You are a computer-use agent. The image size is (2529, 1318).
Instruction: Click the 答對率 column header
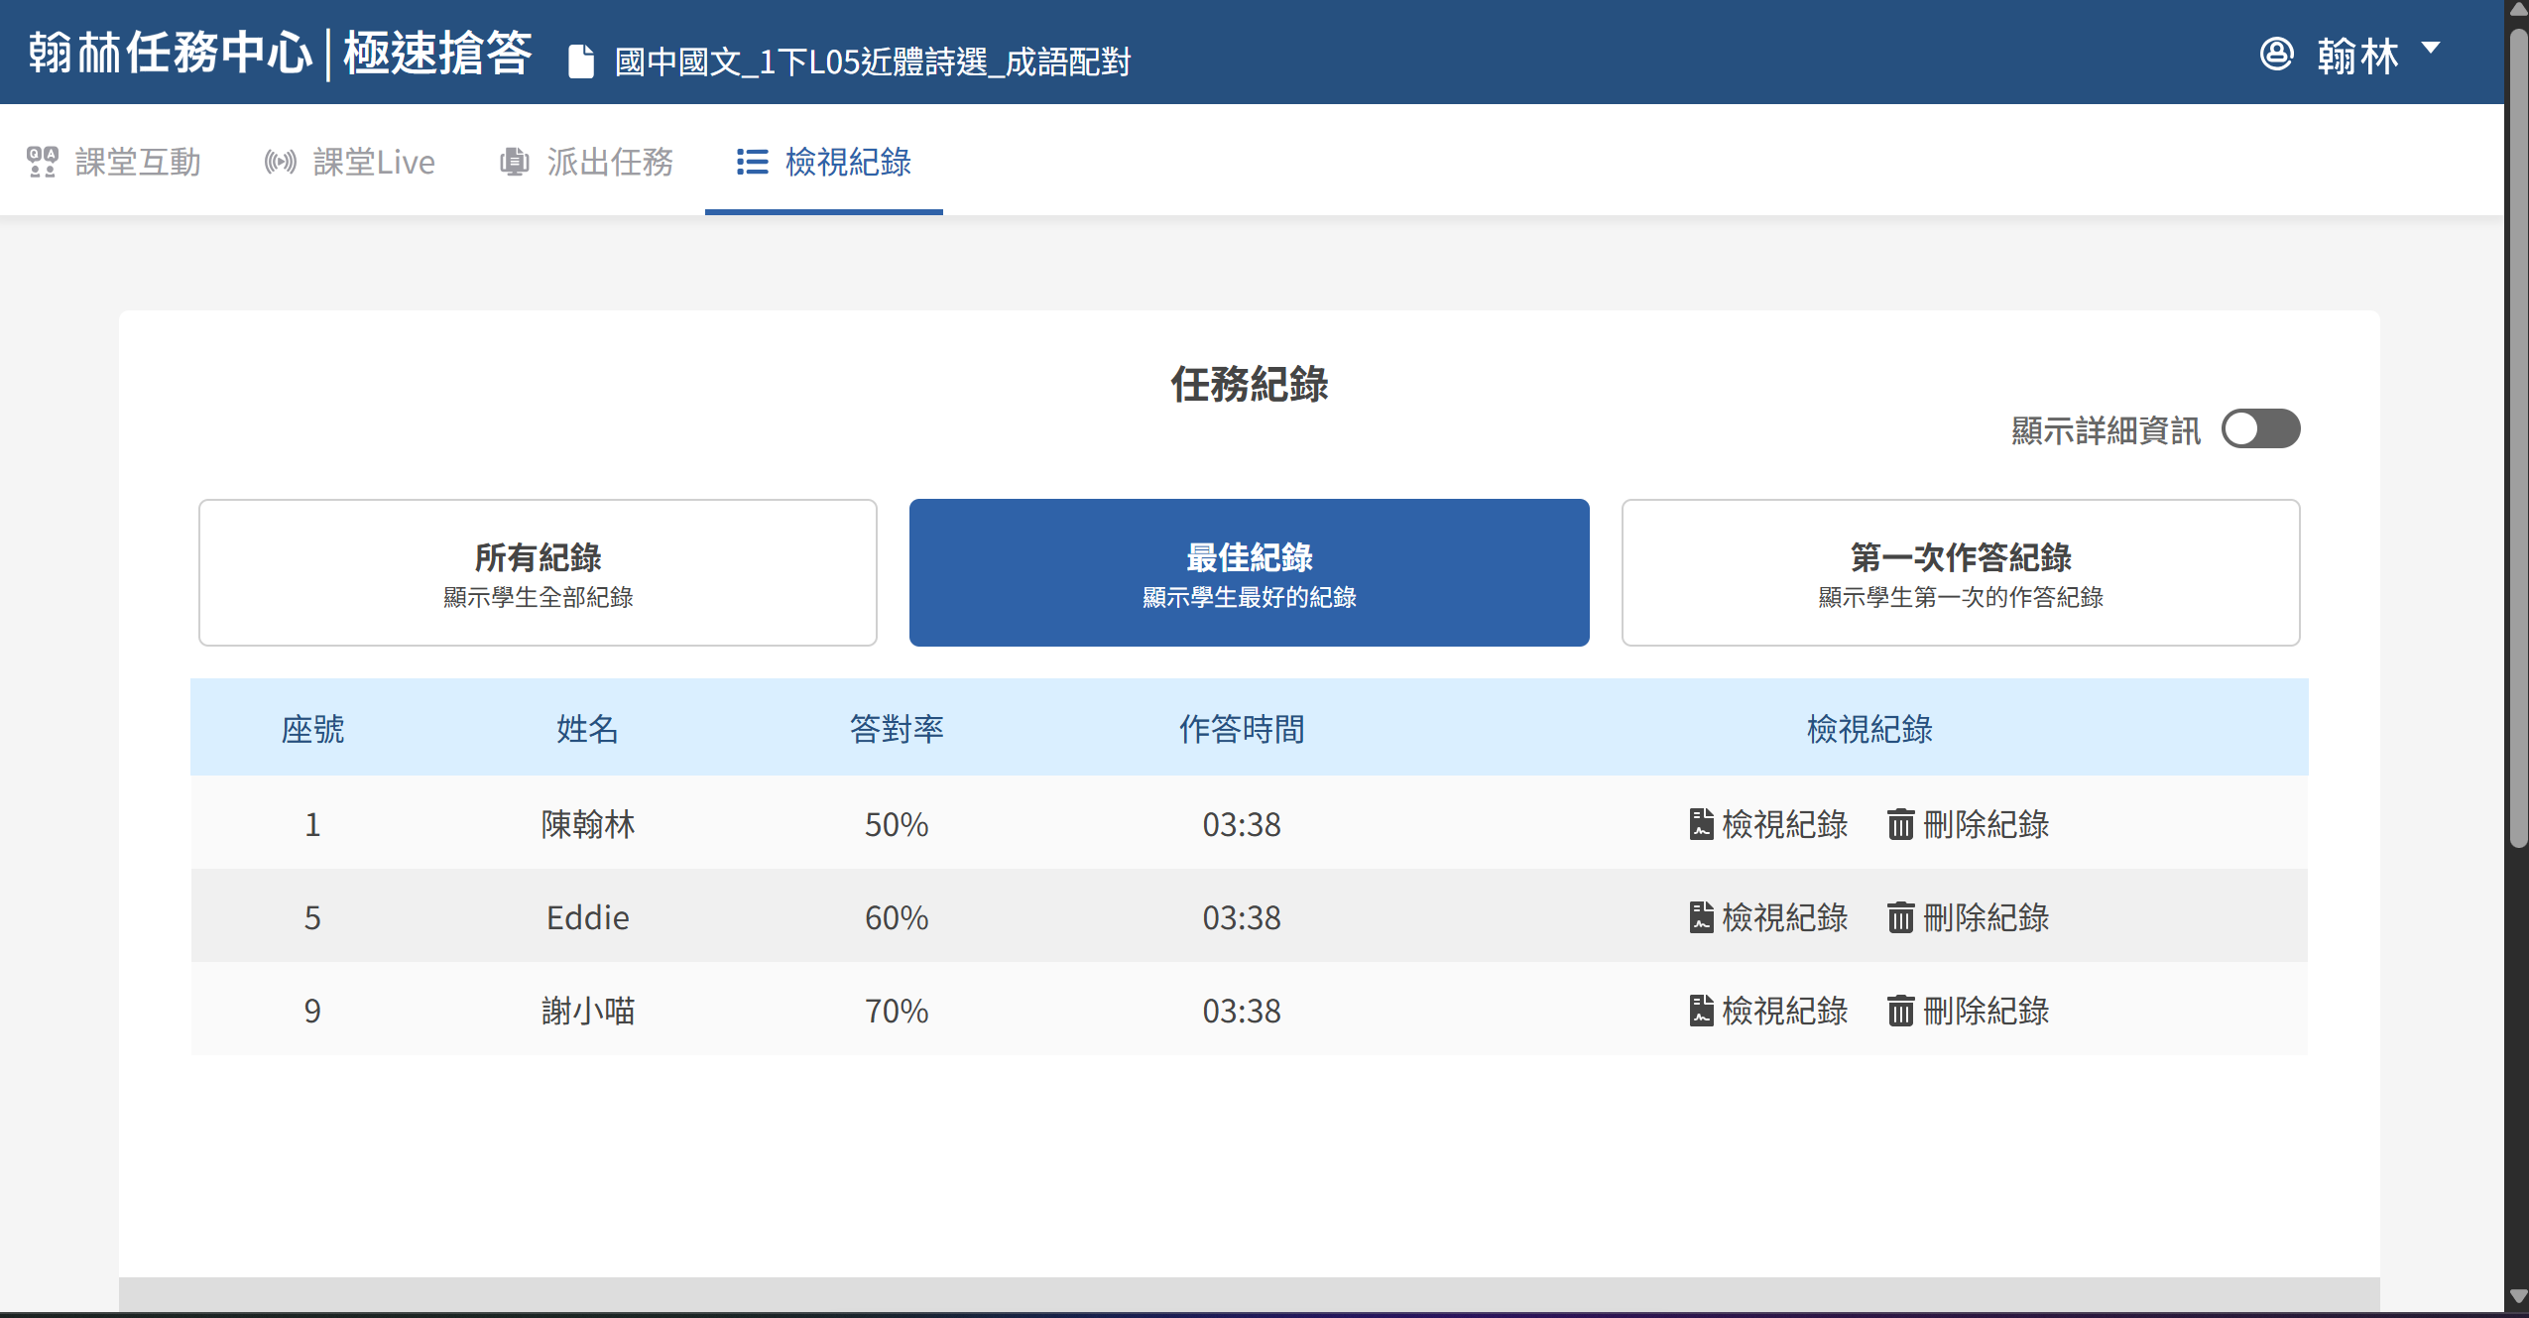pyautogui.click(x=896, y=729)
